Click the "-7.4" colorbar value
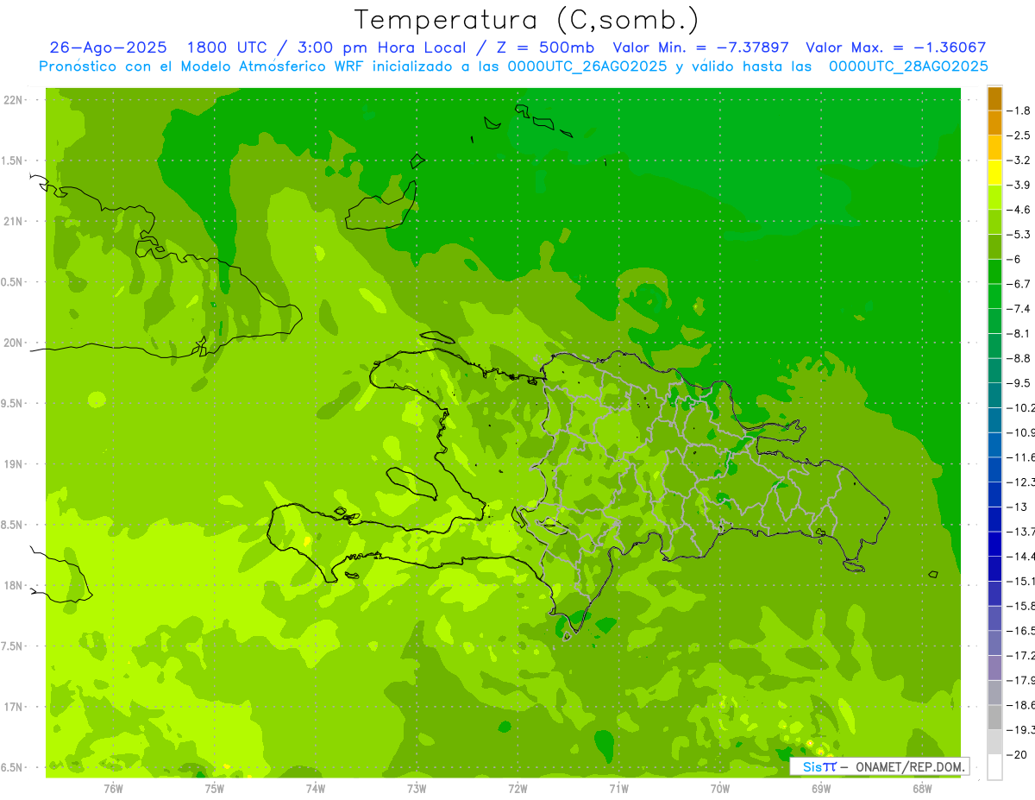This screenshot has width=1035, height=800. click(x=1019, y=308)
